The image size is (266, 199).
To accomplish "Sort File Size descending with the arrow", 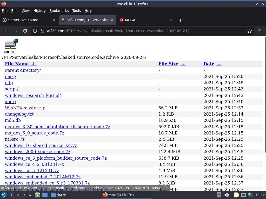I will click(x=183, y=64).
